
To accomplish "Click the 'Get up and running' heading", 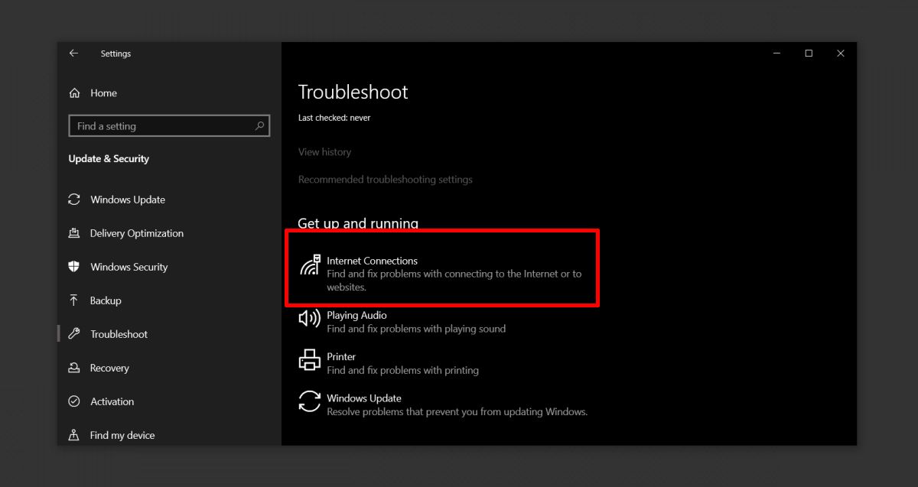I will point(358,224).
